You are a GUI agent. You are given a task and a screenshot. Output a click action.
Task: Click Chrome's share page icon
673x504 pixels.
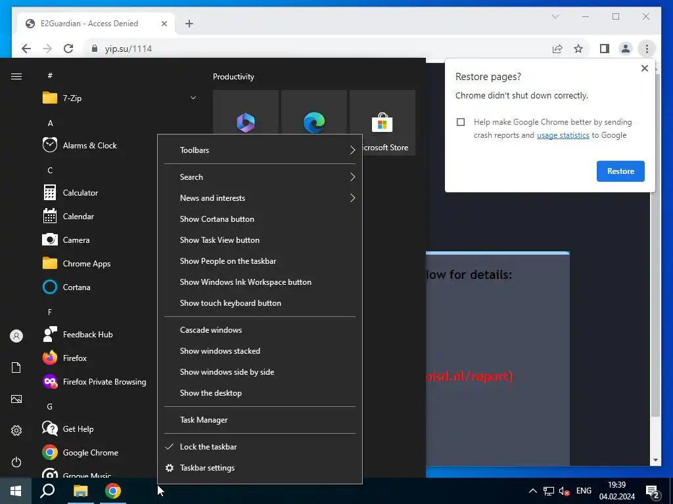[x=557, y=49]
